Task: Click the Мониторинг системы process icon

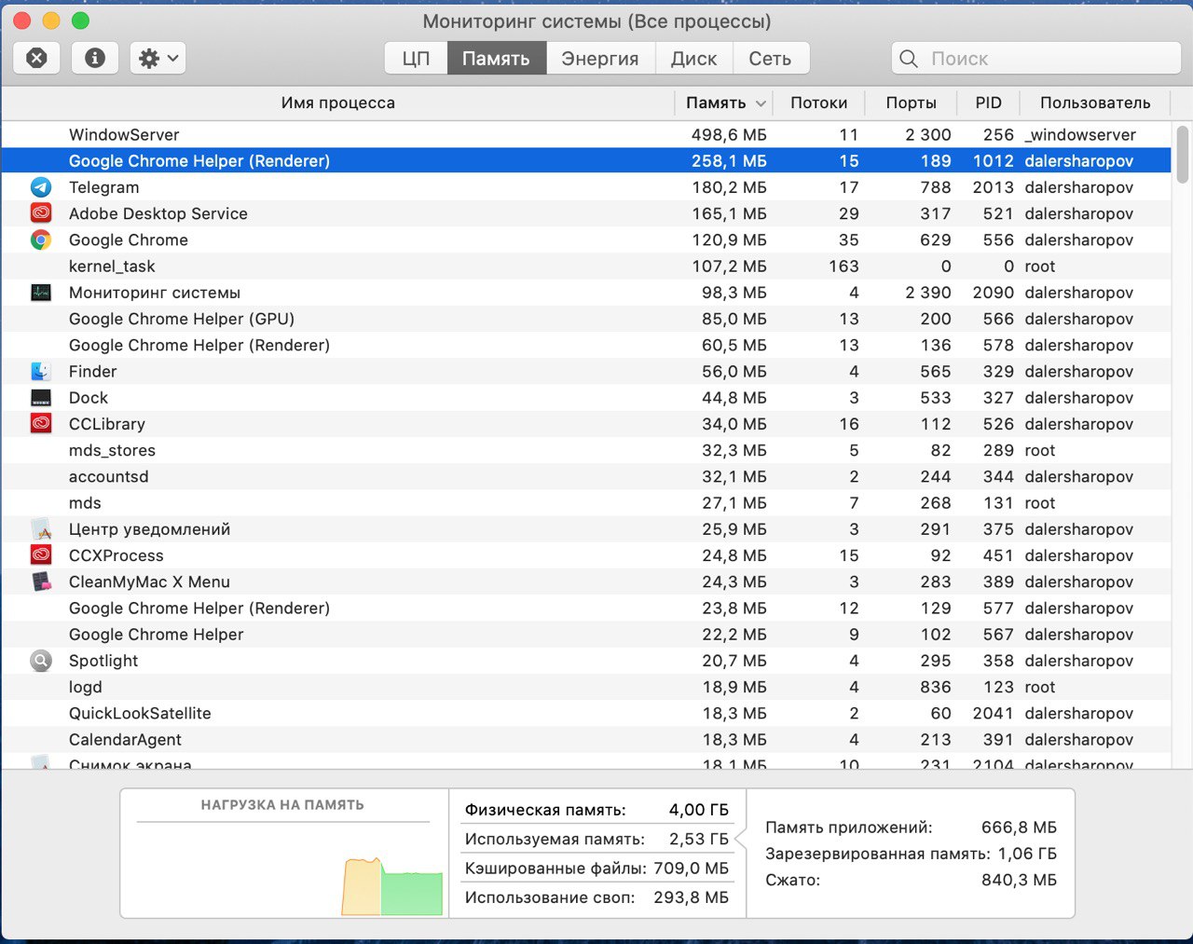Action: click(x=41, y=293)
